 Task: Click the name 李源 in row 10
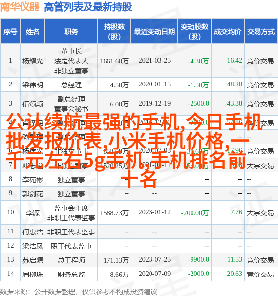tap(33, 213)
